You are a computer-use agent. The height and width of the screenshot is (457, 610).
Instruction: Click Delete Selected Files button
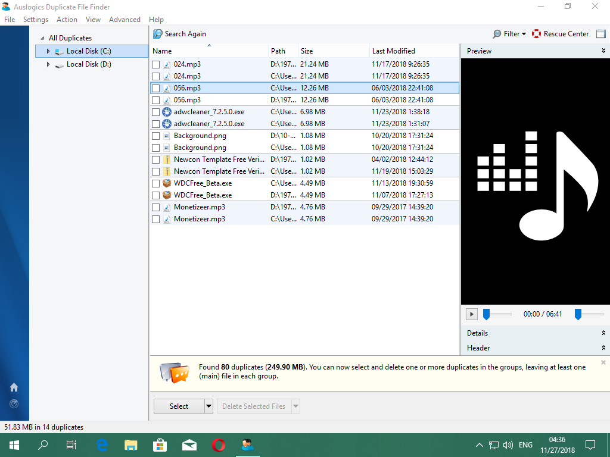(x=254, y=406)
